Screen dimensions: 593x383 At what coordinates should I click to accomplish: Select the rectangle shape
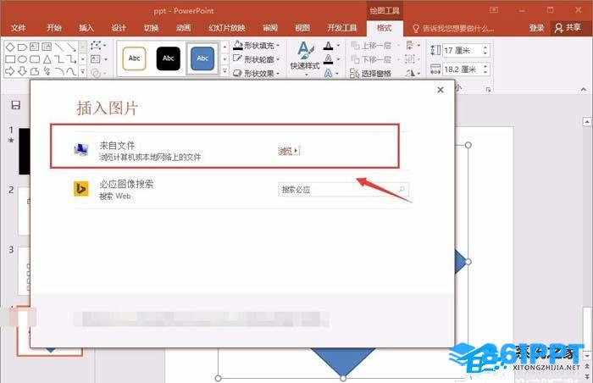(10, 59)
